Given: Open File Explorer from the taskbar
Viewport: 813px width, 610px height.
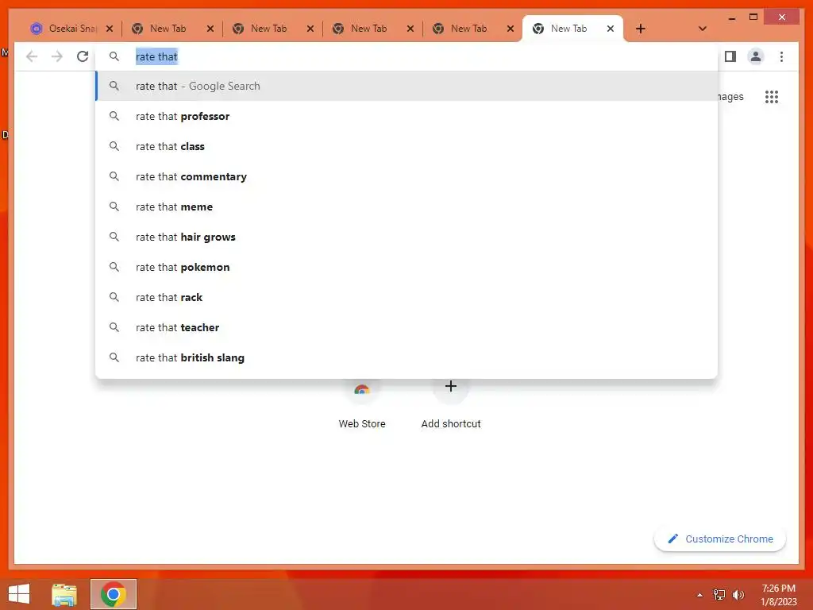Looking at the screenshot, I should 64,594.
